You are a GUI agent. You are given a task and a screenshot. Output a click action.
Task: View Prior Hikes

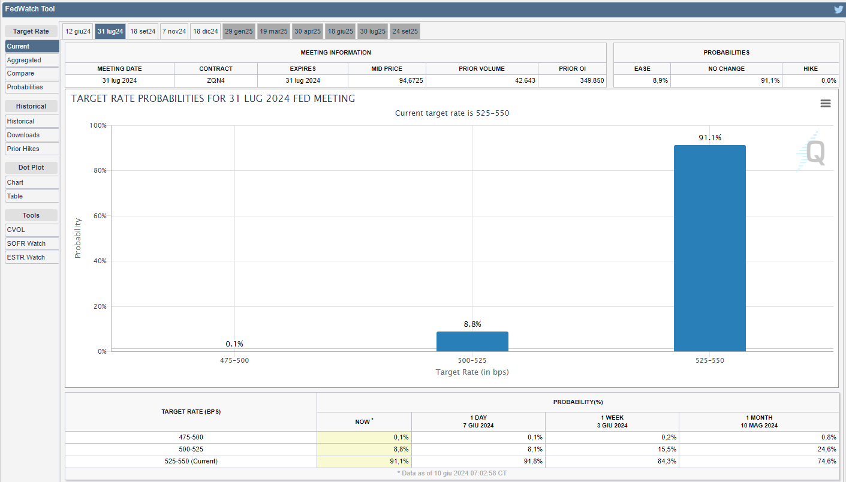tap(32, 149)
